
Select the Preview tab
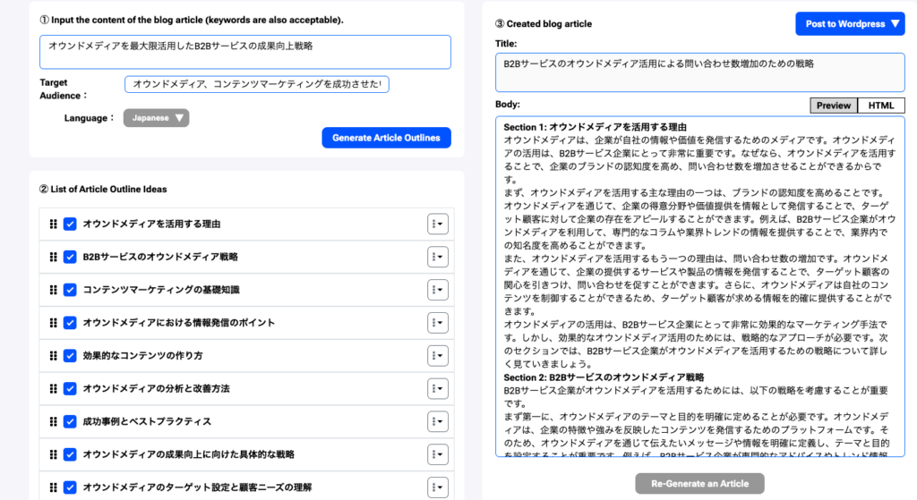point(833,106)
